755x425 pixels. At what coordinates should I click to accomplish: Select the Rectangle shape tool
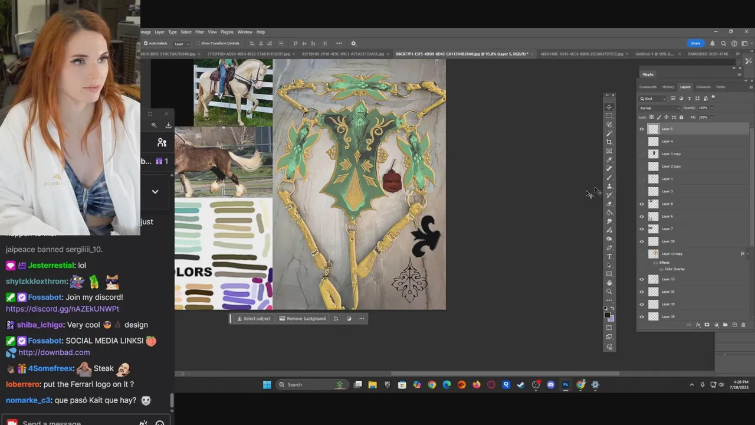coord(609,274)
